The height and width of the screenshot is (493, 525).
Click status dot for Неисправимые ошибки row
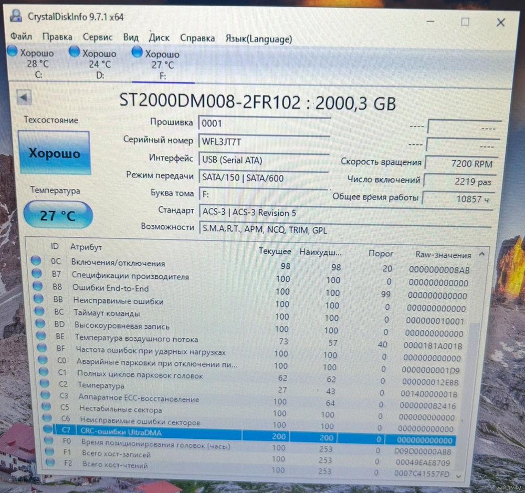[38, 298]
